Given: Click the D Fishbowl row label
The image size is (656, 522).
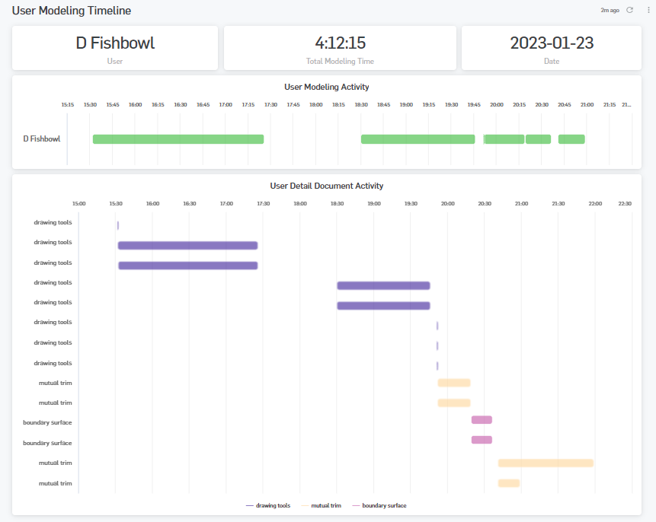Looking at the screenshot, I should coord(40,138).
